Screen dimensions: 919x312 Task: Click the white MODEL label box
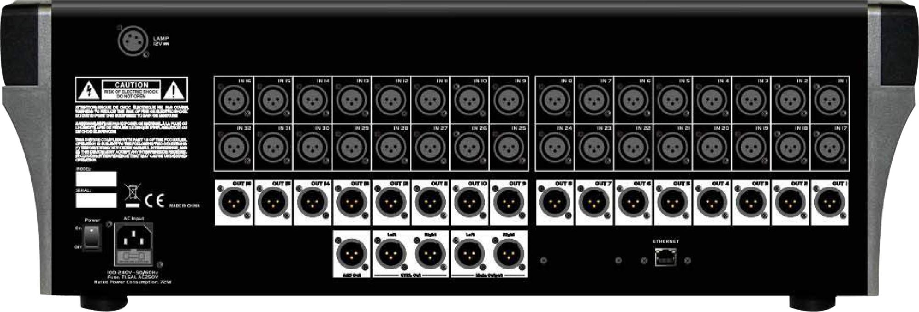(x=96, y=179)
